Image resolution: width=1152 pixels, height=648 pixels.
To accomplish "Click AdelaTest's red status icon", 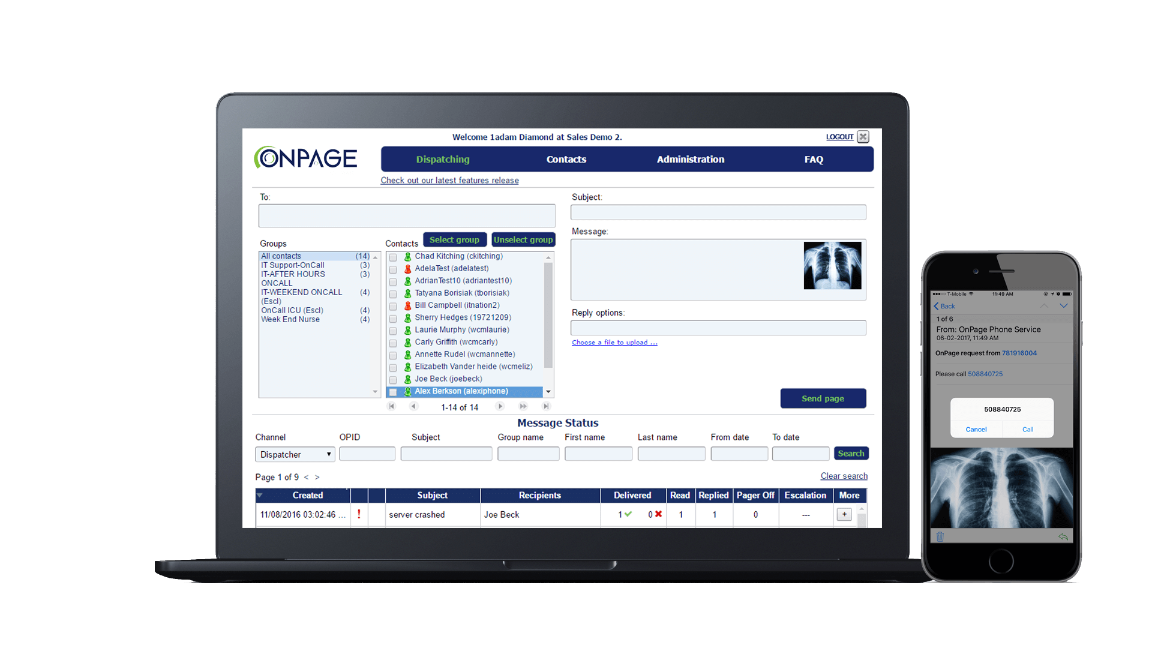I will pyautogui.click(x=408, y=269).
